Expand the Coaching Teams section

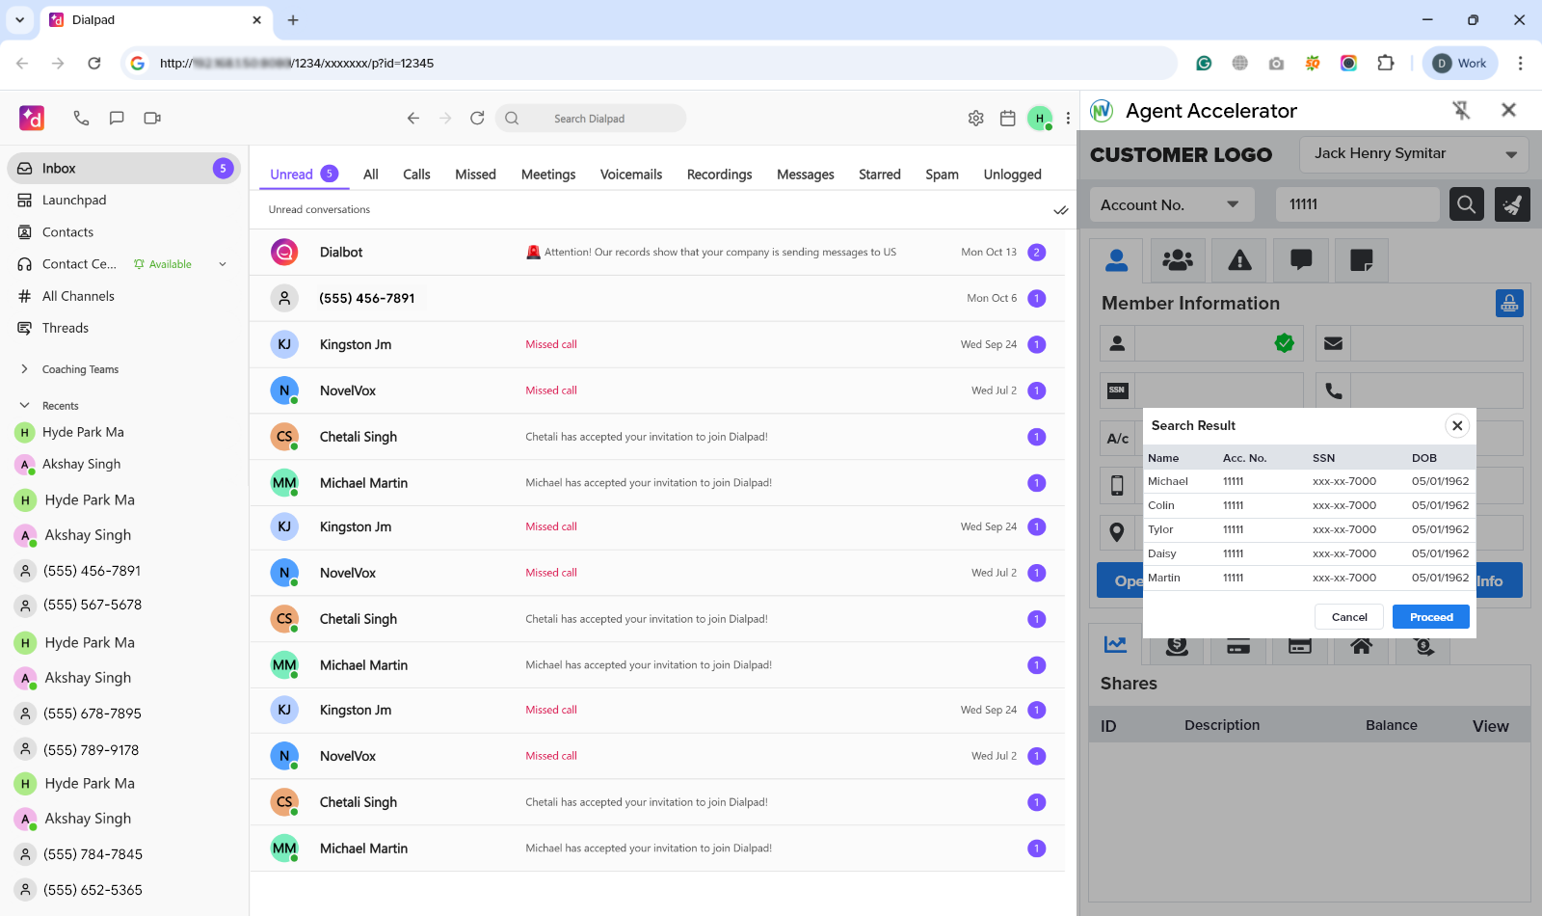[x=24, y=369]
